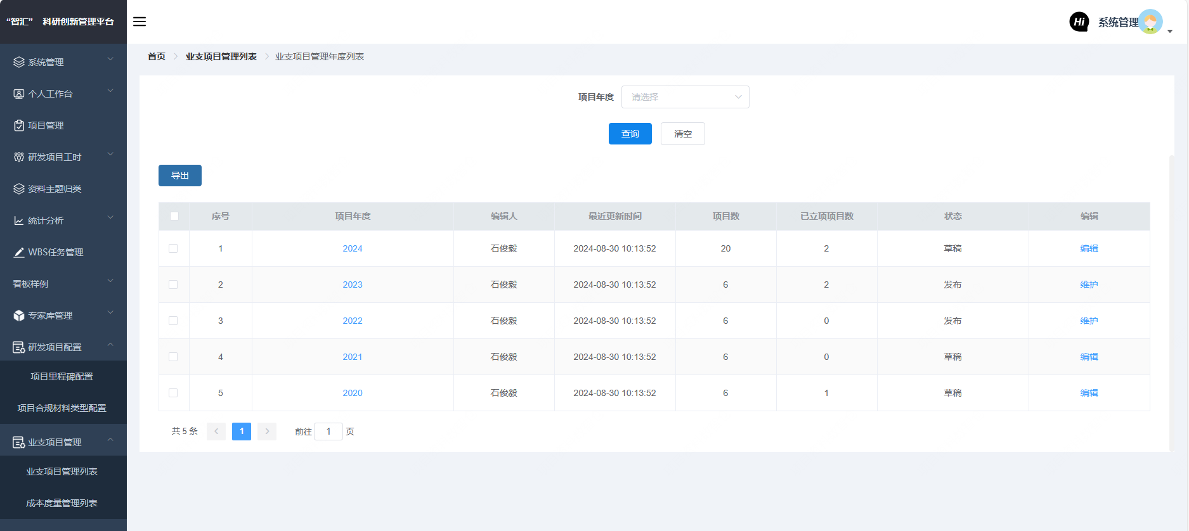Open 项目里程碑配置 submenu item
Viewport: 1189px width, 531px height.
[62, 376]
